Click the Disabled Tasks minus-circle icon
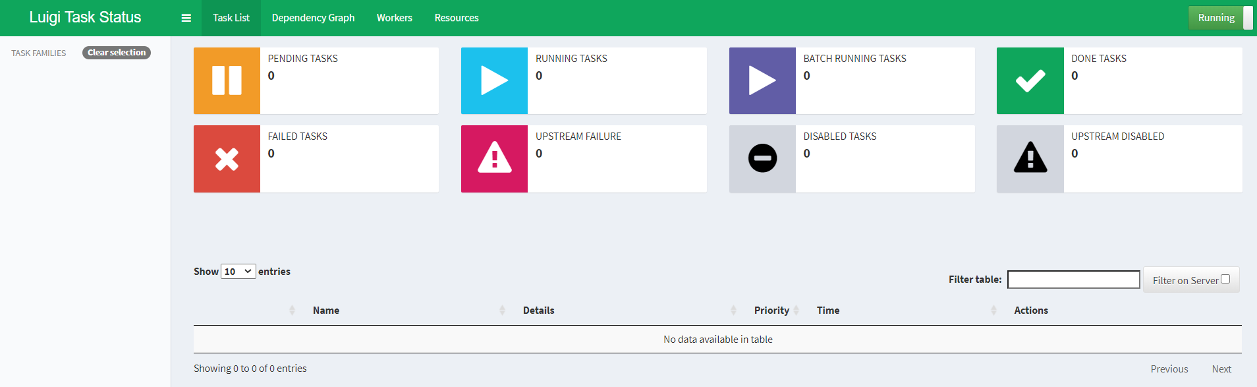 pyautogui.click(x=762, y=159)
